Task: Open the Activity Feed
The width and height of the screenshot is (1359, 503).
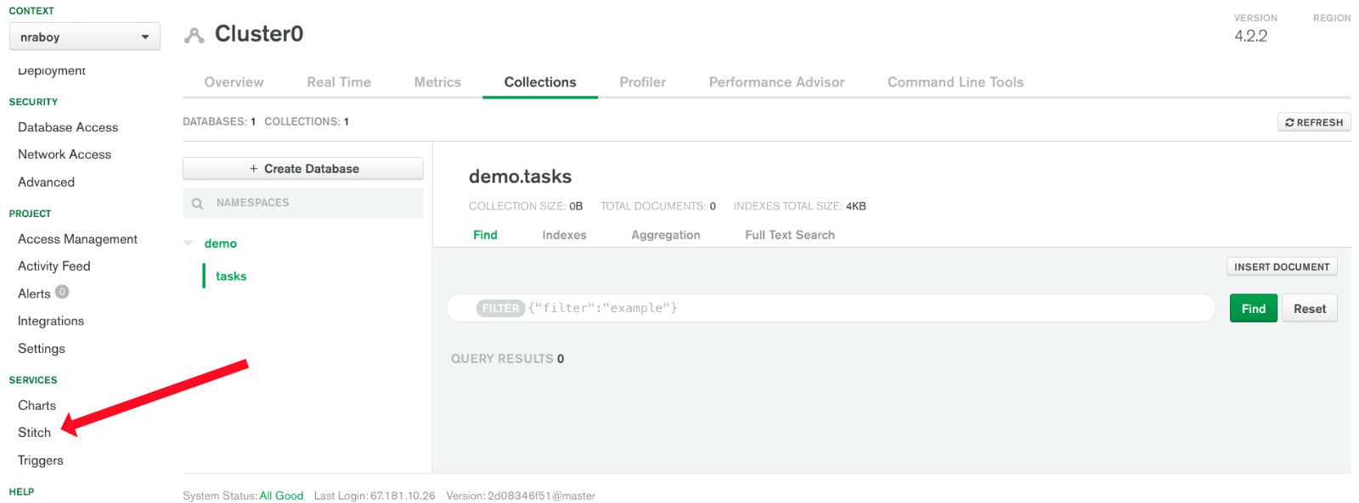Action: (x=54, y=266)
